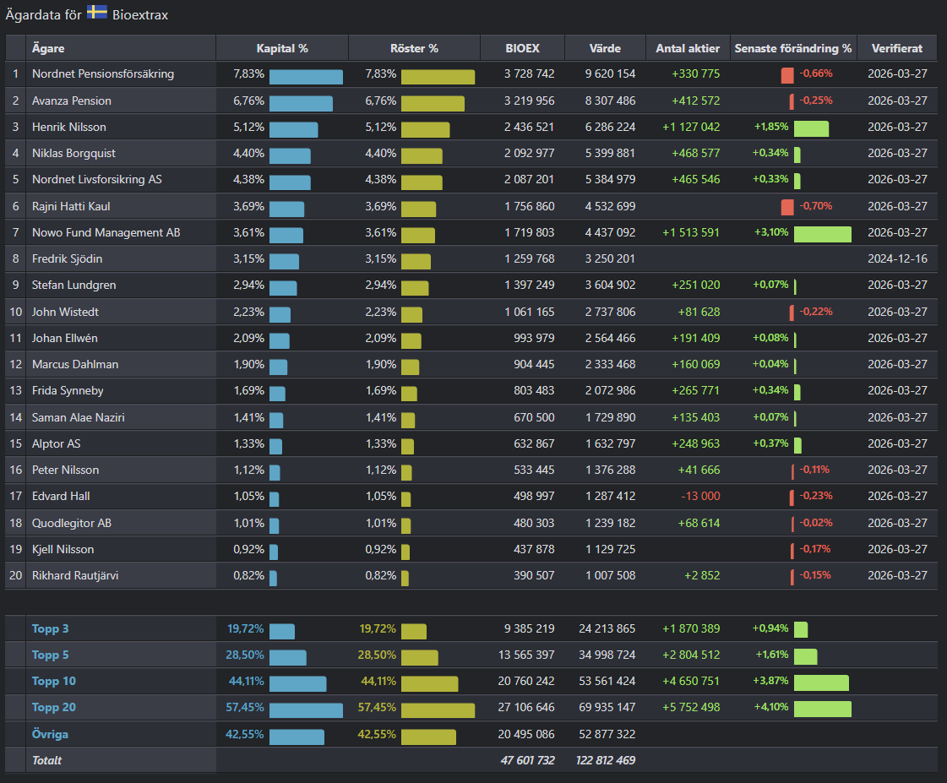Sort by BIOEX column header
947x783 pixels.
pyautogui.click(x=522, y=48)
